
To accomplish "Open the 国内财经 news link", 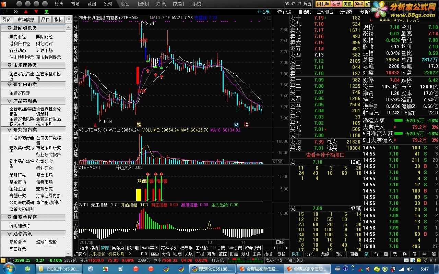I will point(17,37).
